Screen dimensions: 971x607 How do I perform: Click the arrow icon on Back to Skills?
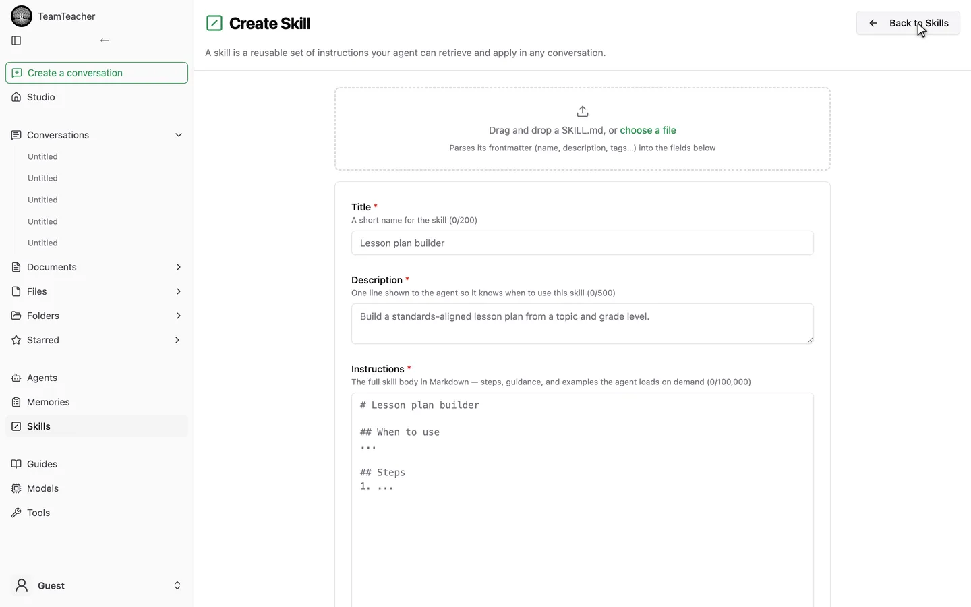tap(873, 23)
